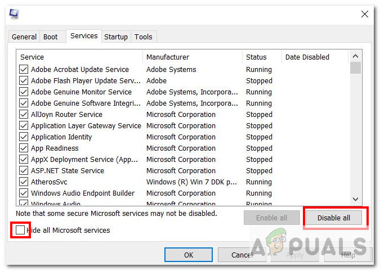The width and height of the screenshot is (380, 271).
Task: Check Hide all Microsoft services
Action: pyautogui.click(x=20, y=230)
